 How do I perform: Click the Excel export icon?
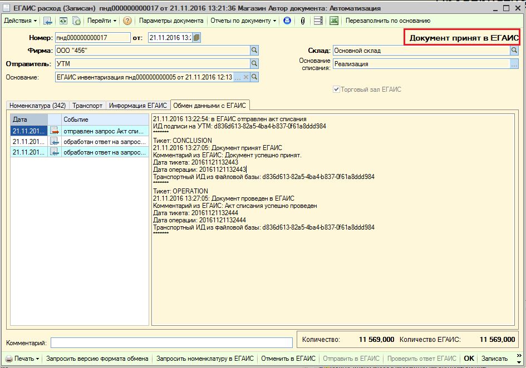333,21
